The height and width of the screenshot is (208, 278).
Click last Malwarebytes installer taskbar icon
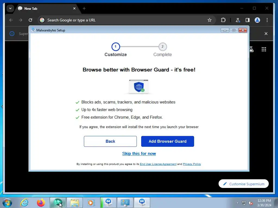(142, 203)
